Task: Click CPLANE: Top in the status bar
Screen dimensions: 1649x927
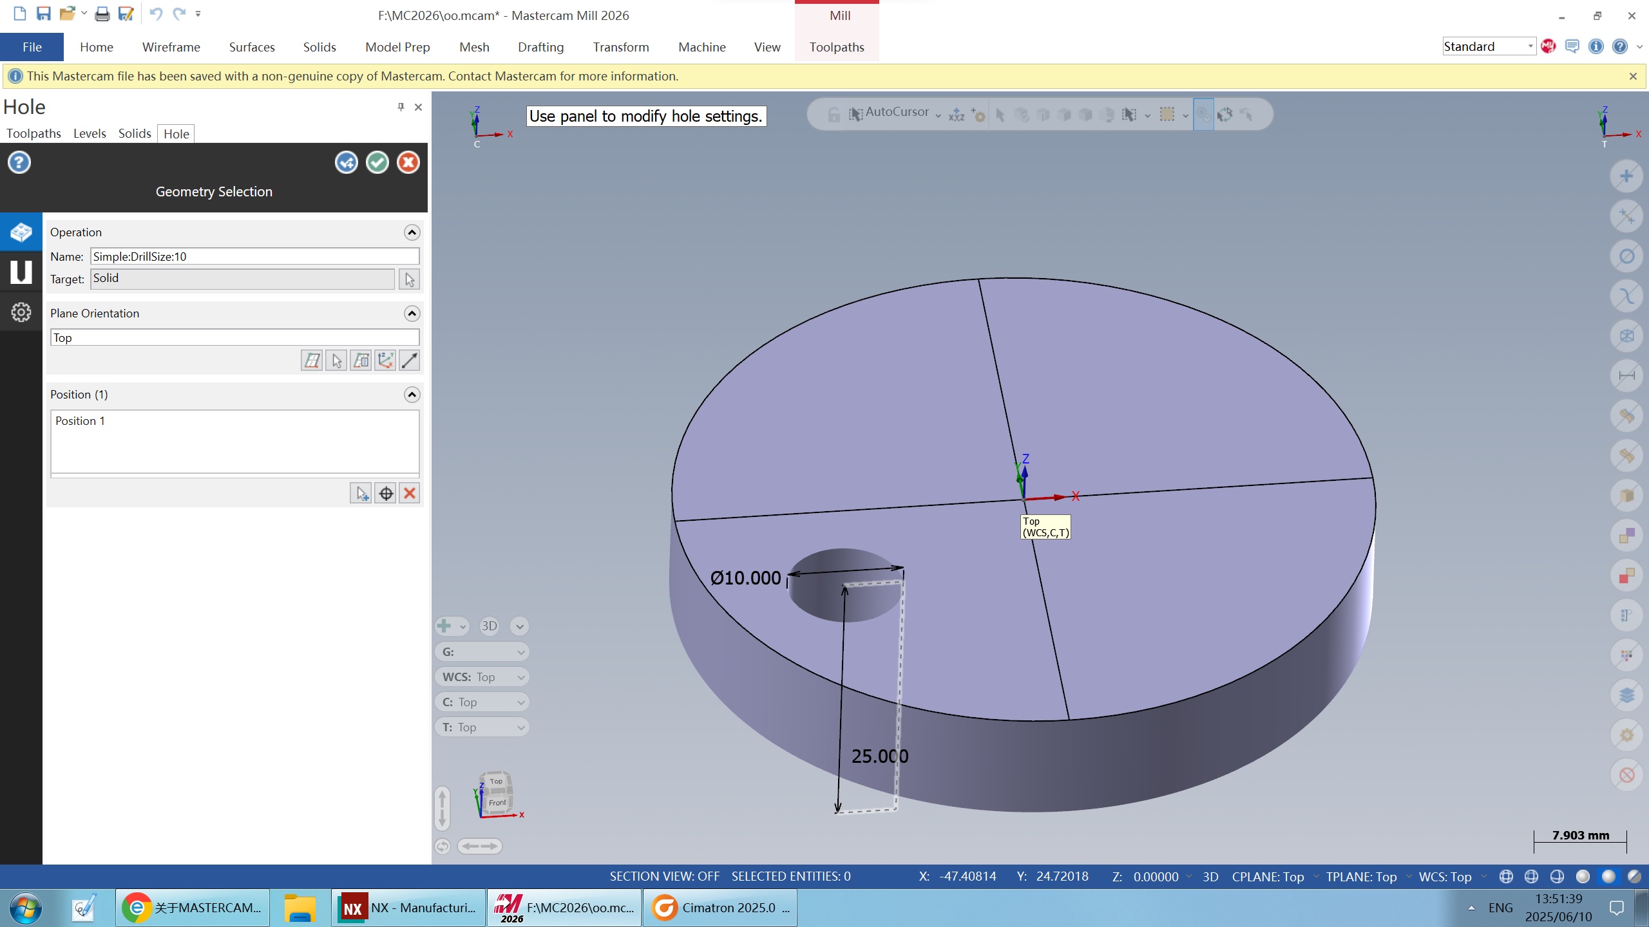Action: 1268,877
